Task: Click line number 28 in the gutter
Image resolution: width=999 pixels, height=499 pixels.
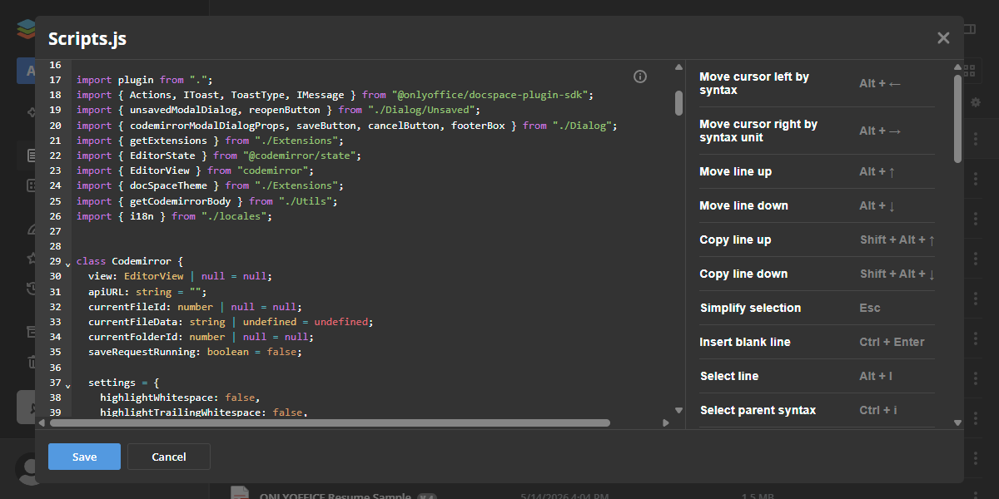Action: [56, 246]
